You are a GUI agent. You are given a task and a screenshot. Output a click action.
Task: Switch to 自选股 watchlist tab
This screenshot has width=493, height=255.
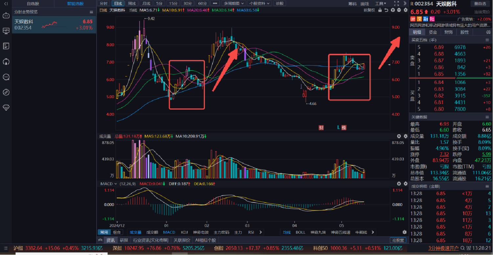pyautogui.click(x=33, y=4)
